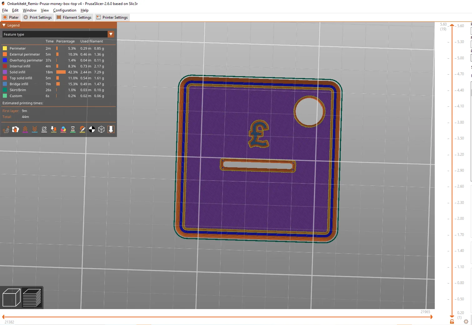Toggle Seams visibility broken-link icon
The image size is (472, 325).
tap(44, 129)
